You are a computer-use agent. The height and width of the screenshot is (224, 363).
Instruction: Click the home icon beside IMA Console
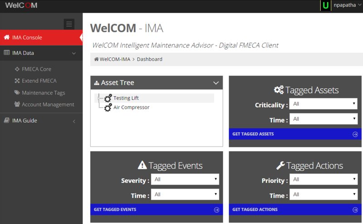point(7,37)
